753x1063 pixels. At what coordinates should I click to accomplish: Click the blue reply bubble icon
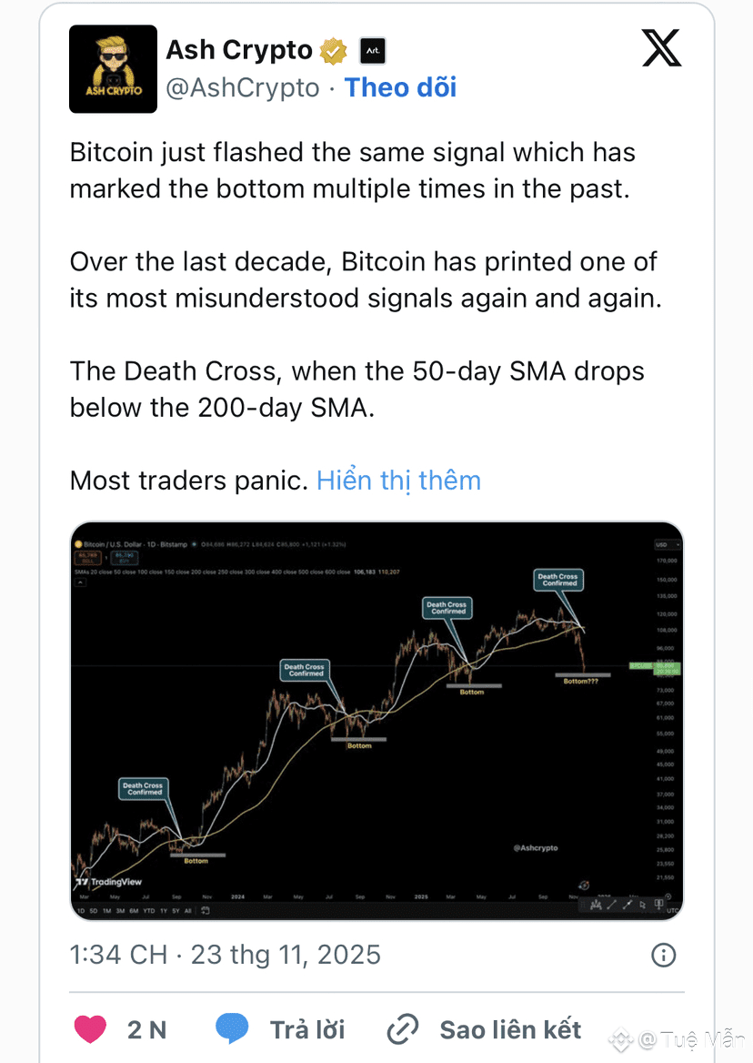click(x=233, y=1029)
